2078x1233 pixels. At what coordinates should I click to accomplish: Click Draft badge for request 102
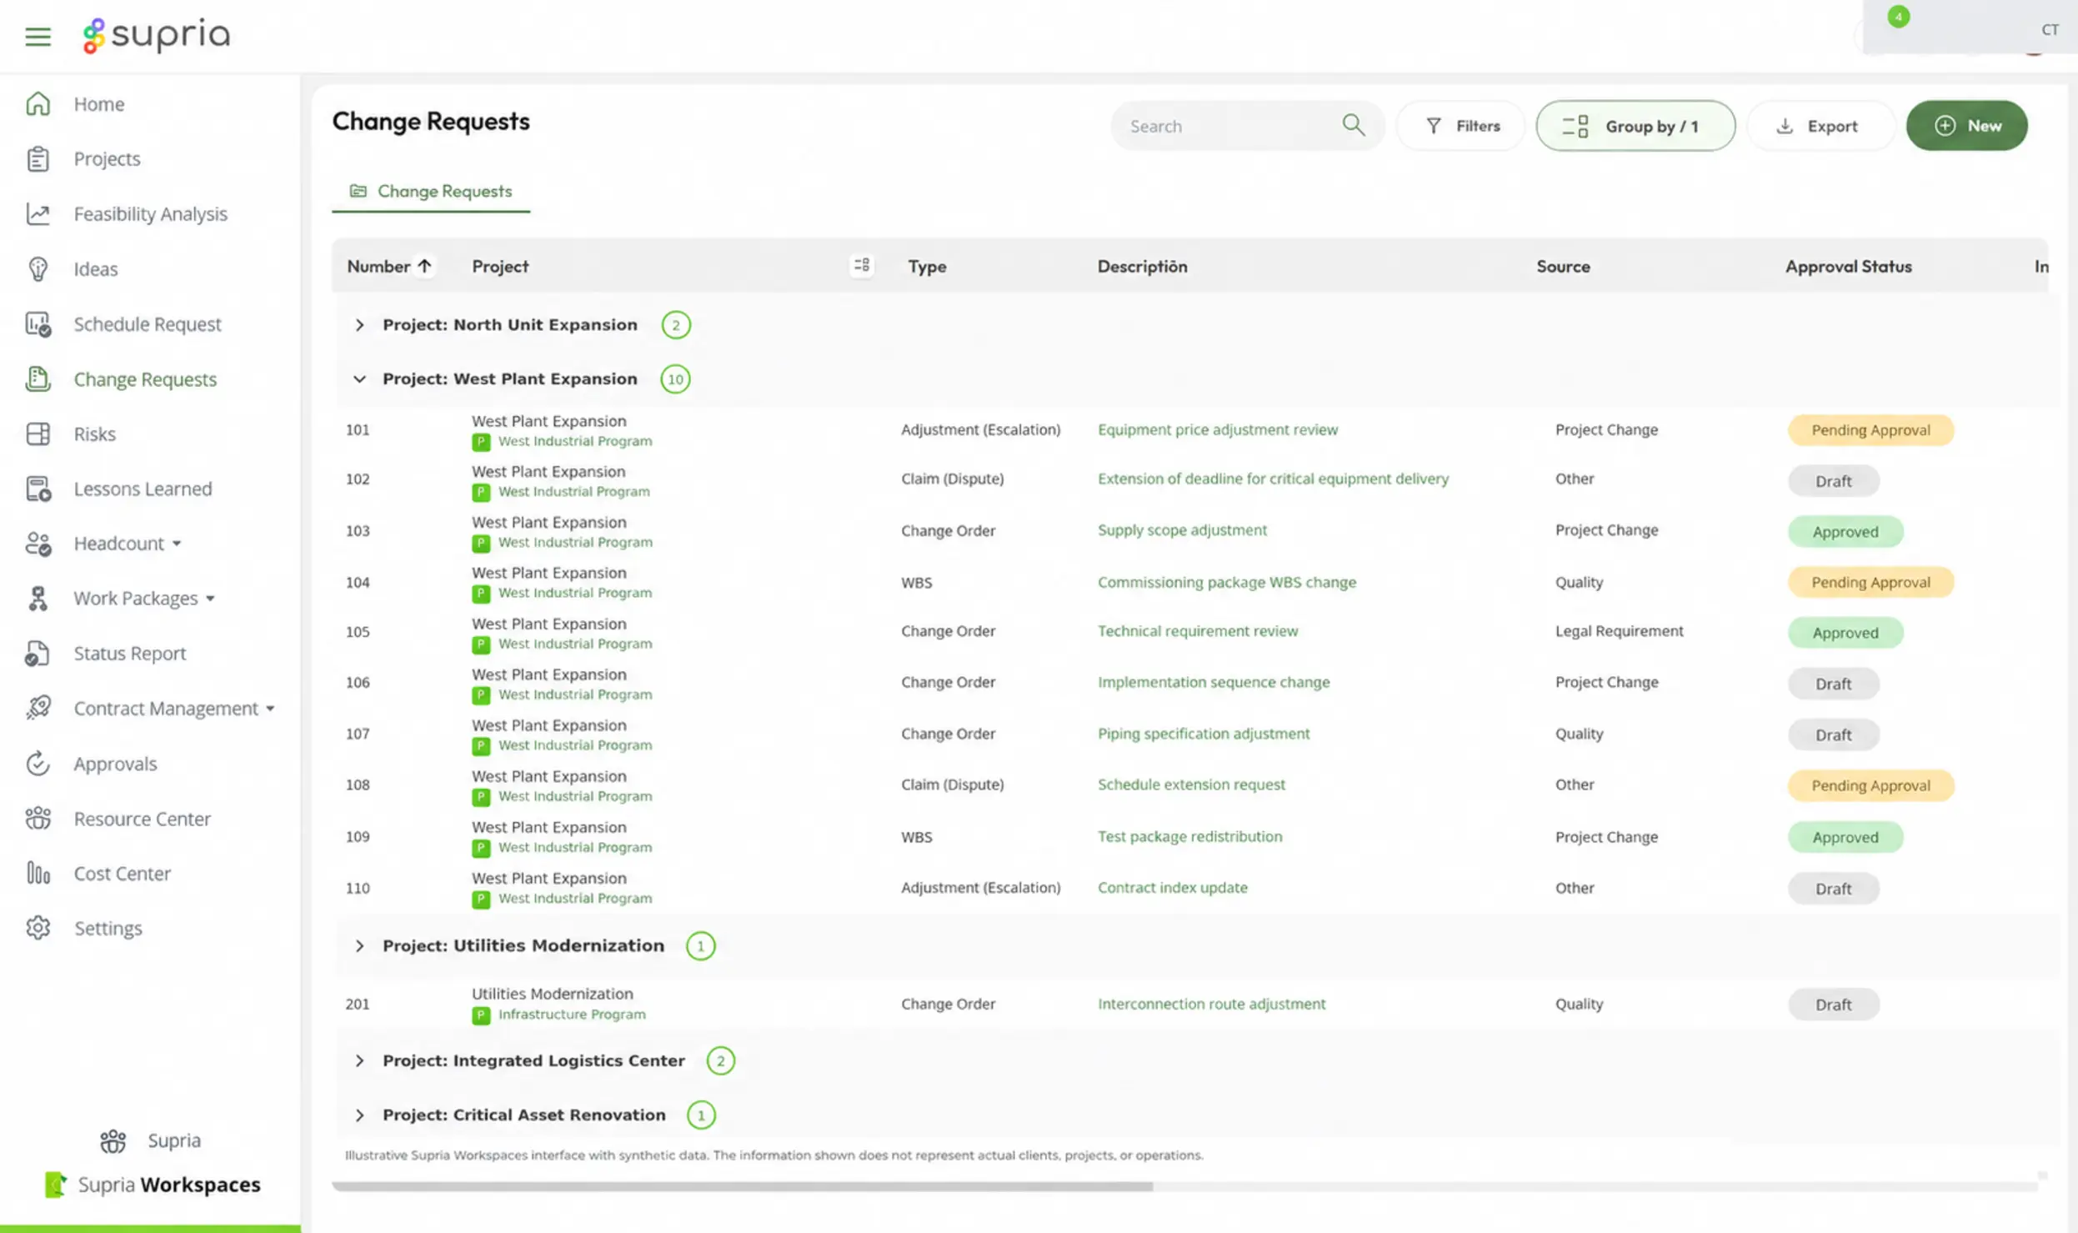pos(1833,481)
